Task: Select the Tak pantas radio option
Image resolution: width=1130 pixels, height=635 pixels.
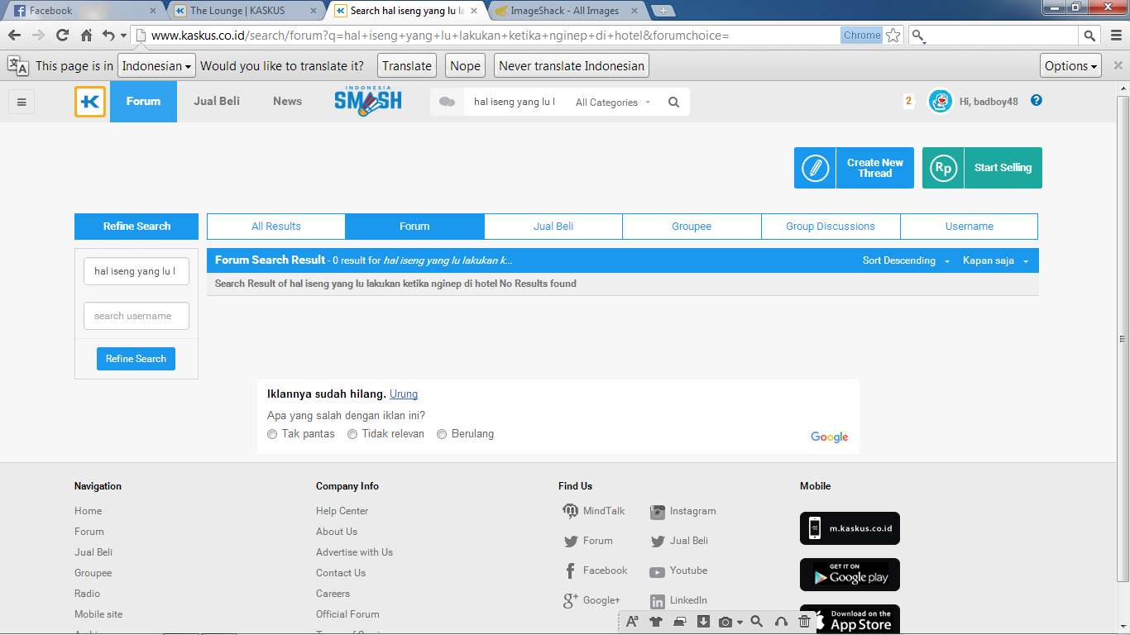Action: [272, 434]
